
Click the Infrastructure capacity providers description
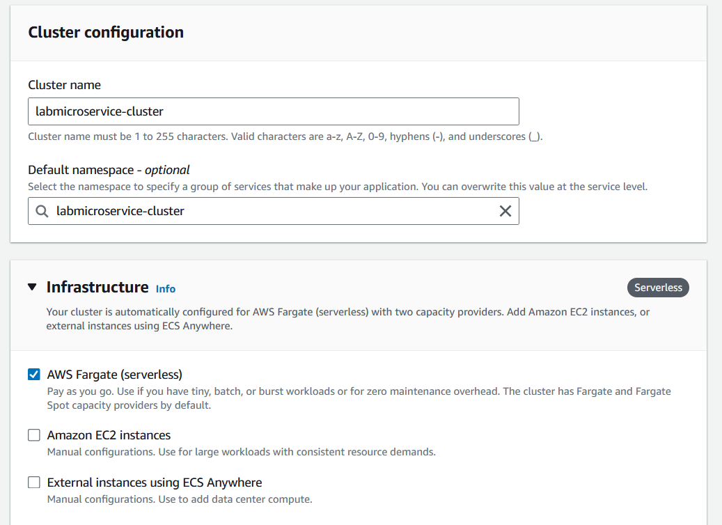(347, 319)
